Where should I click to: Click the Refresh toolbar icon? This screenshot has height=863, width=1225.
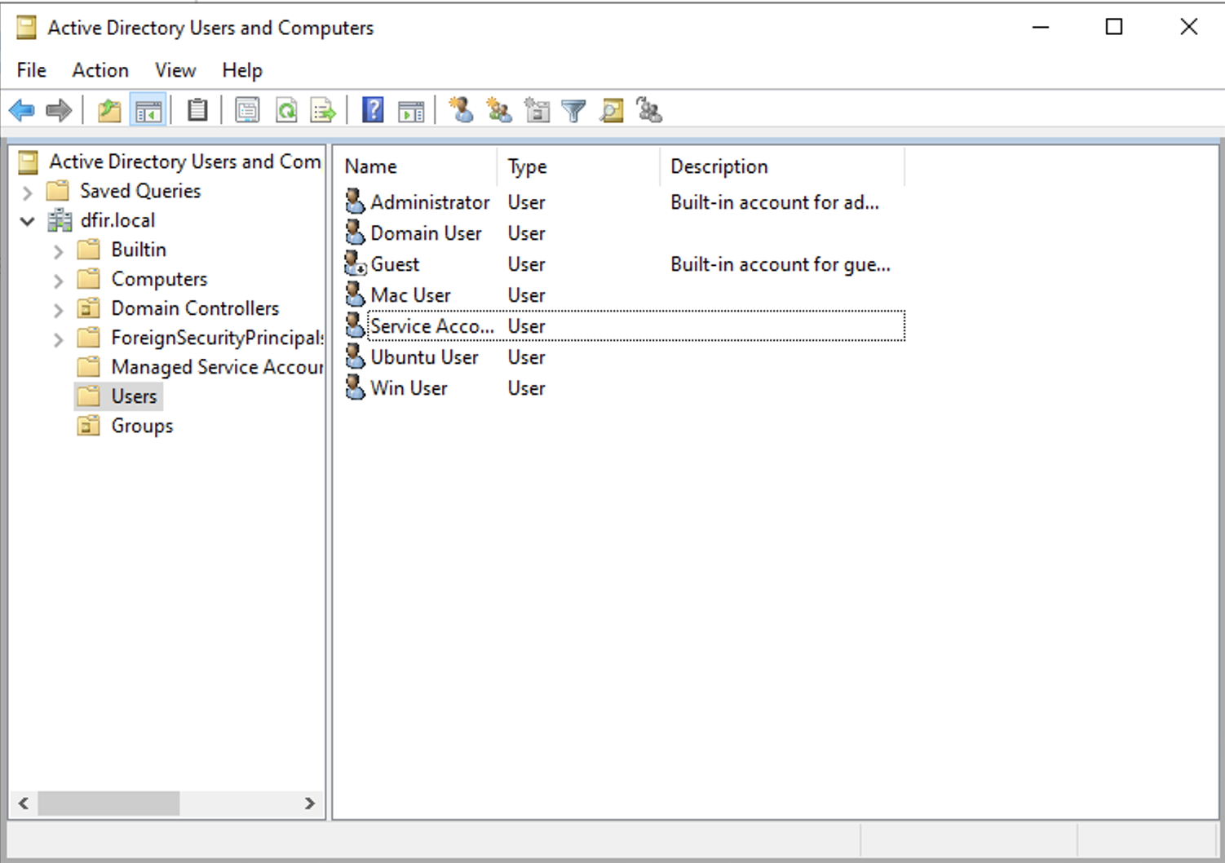click(x=286, y=110)
